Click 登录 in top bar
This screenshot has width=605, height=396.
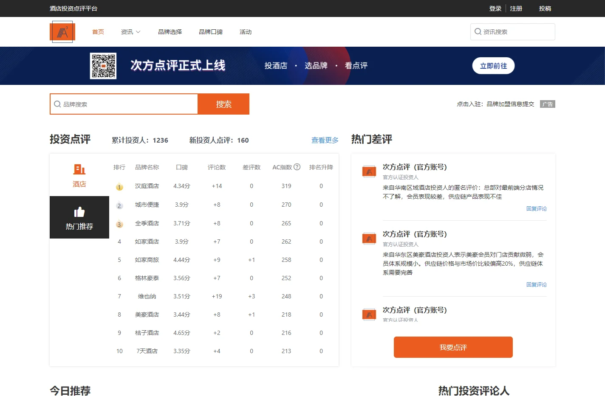[x=495, y=8]
